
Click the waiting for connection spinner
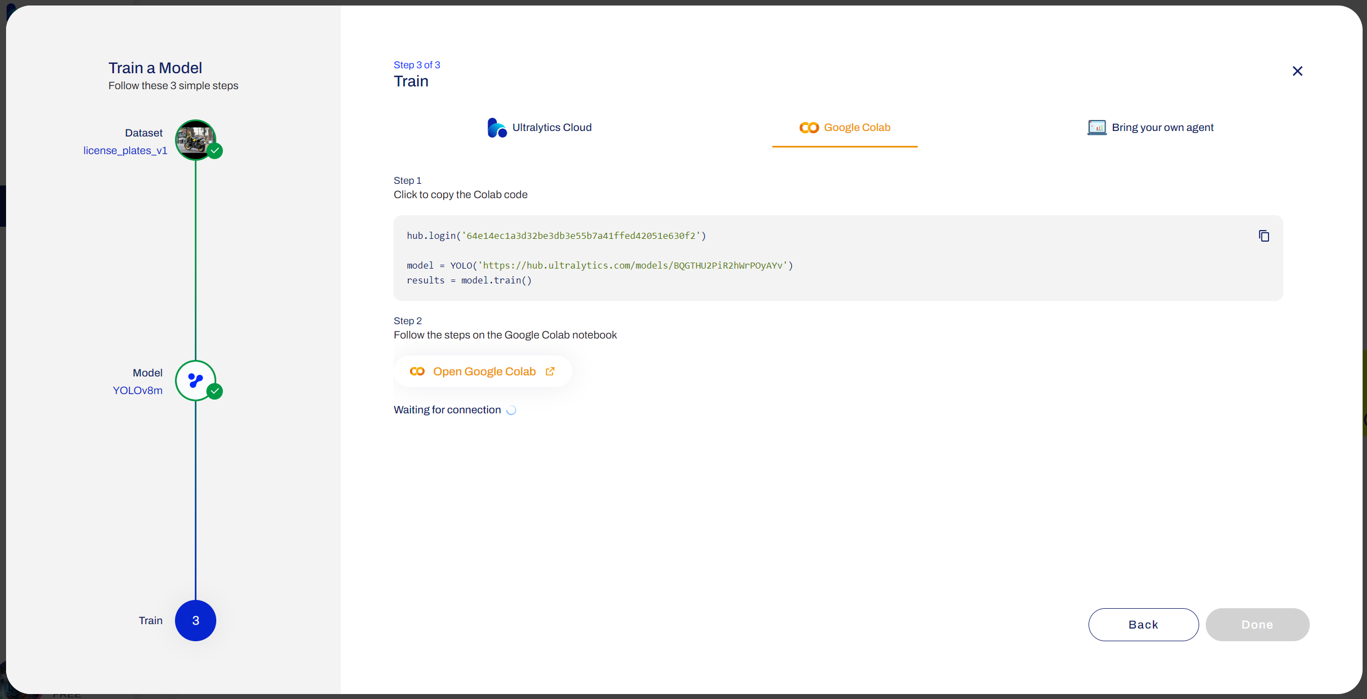pos(511,410)
